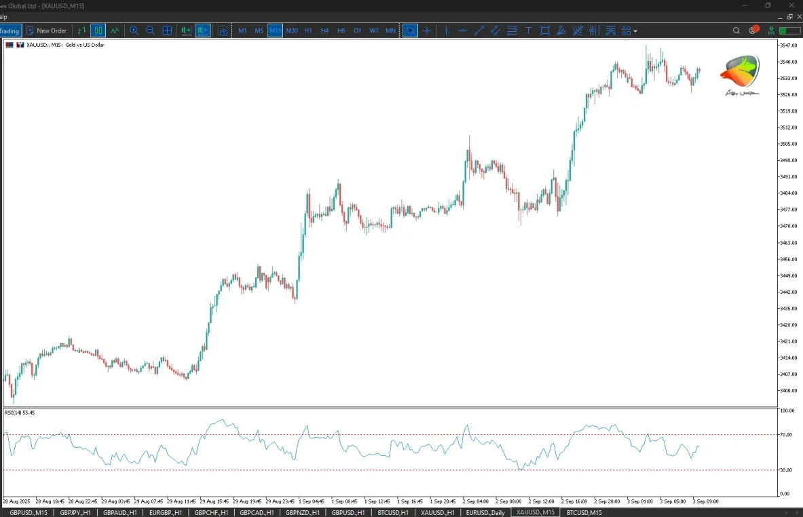803x517 pixels.
Task: Click the RSI(14) indicator label
Action: click(x=20, y=413)
